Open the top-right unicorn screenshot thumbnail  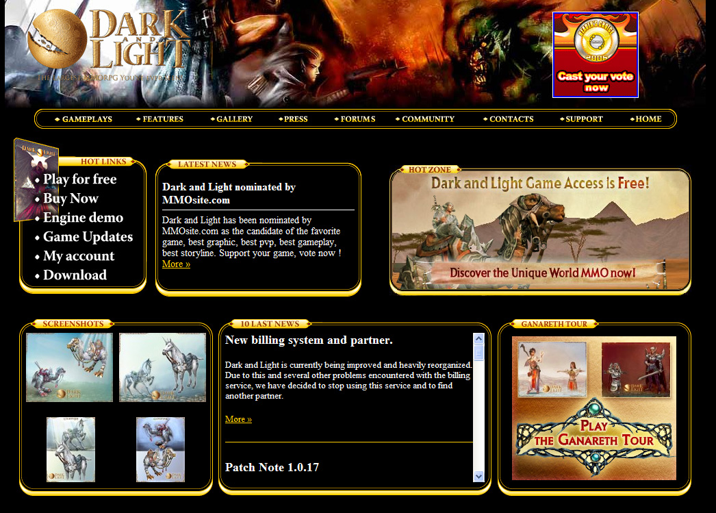pyautogui.click(x=162, y=368)
